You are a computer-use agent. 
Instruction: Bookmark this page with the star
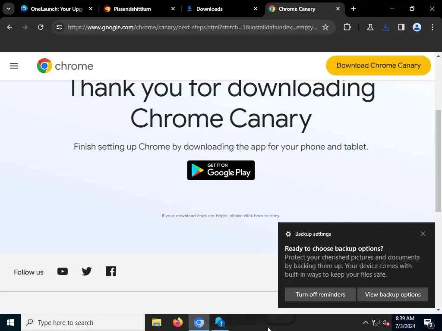pyautogui.click(x=325, y=27)
